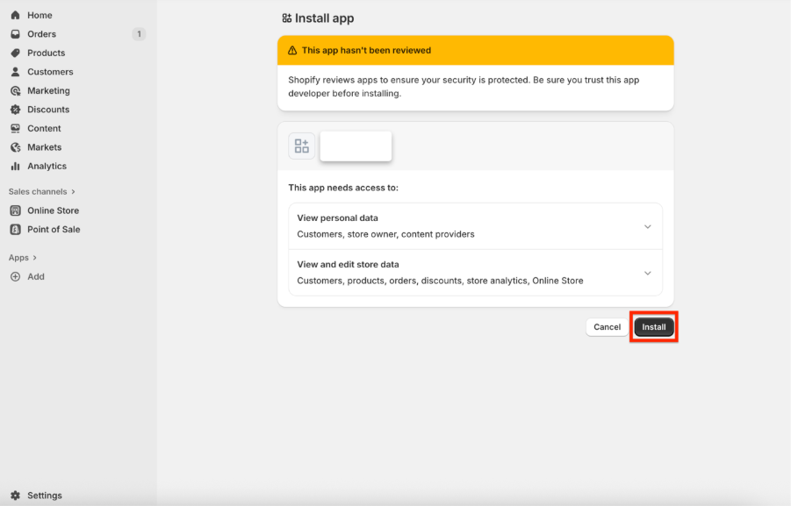Viewport: 791px width, 506px height.
Task: Click the Install button
Action: (x=654, y=327)
